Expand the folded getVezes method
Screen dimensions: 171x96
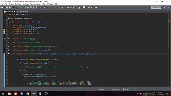(x=8, y=50)
